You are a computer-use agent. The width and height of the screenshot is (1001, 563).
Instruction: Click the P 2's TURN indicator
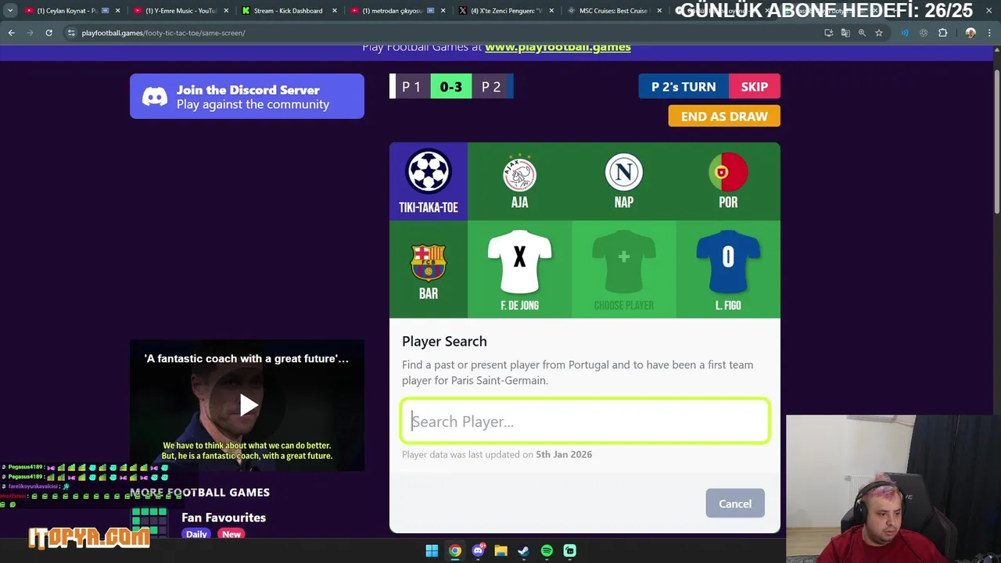click(683, 87)
